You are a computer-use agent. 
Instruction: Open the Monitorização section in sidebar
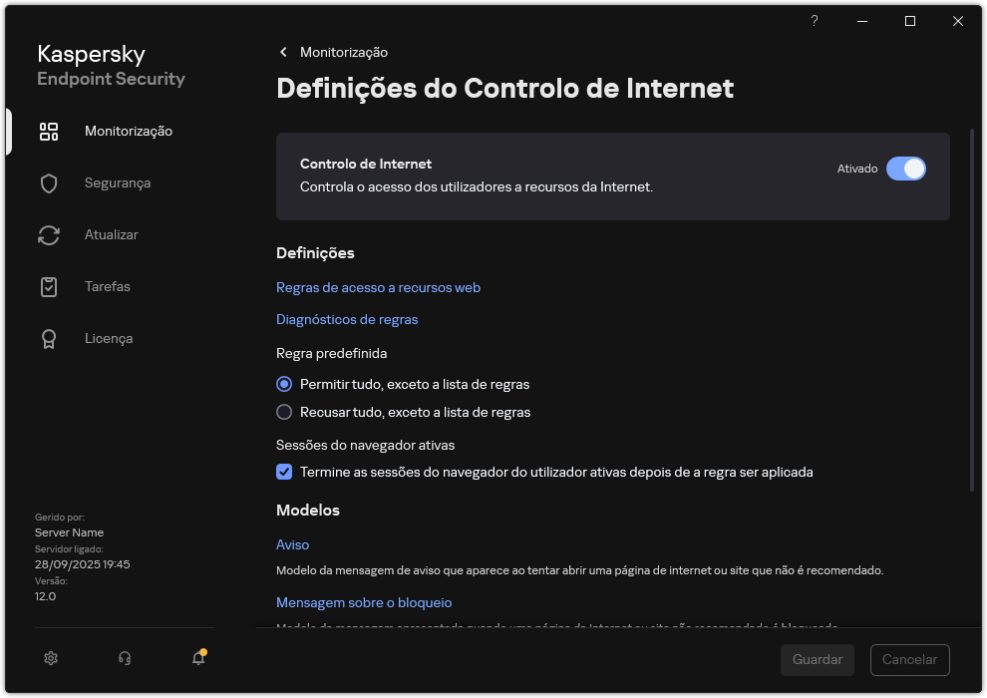[x=129, y=131]
